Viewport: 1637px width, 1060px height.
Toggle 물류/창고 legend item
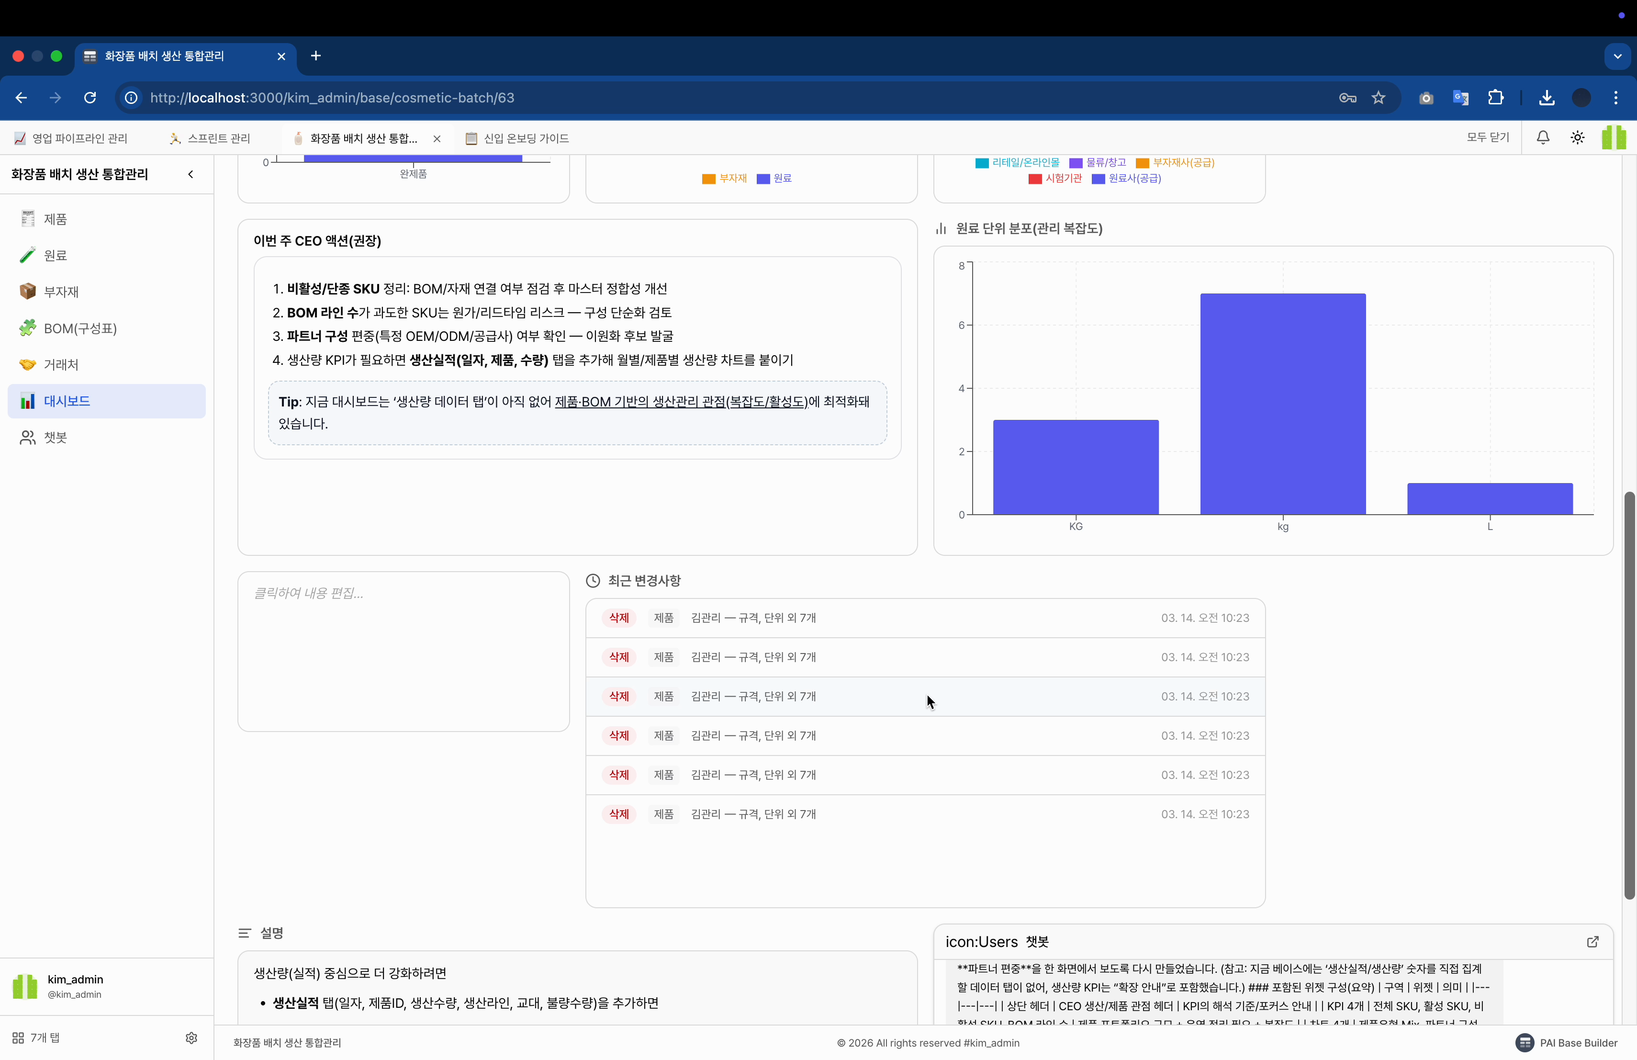[x=1098, y=163]
